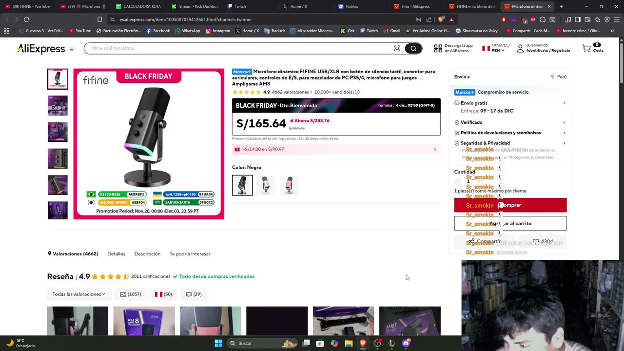624x351 pixels.
Task: Toggle the browser sidebar panel icon
Action: (578, 19)
